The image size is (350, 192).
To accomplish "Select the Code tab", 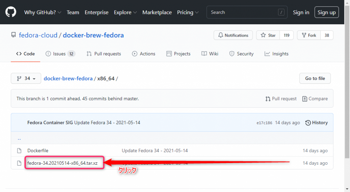I will tap(25, 54).
